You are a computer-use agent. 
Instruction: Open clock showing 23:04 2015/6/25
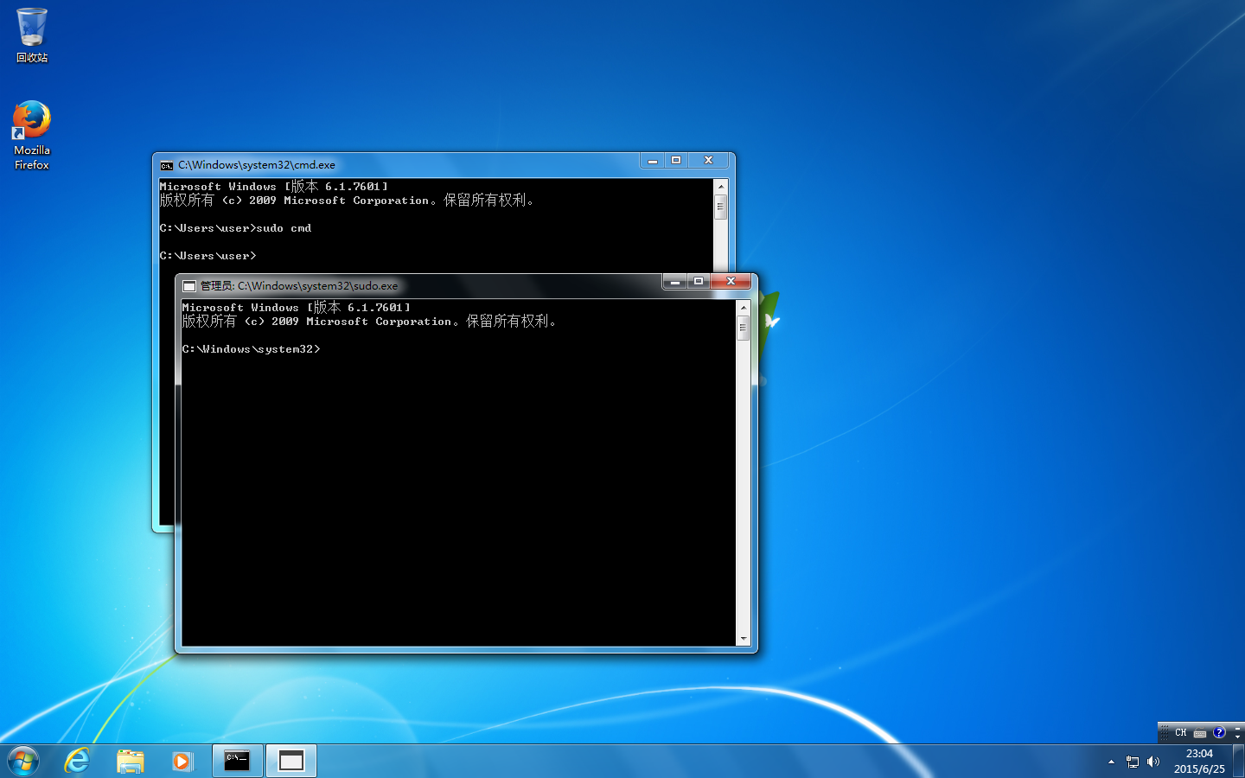tap(1199, 761)
